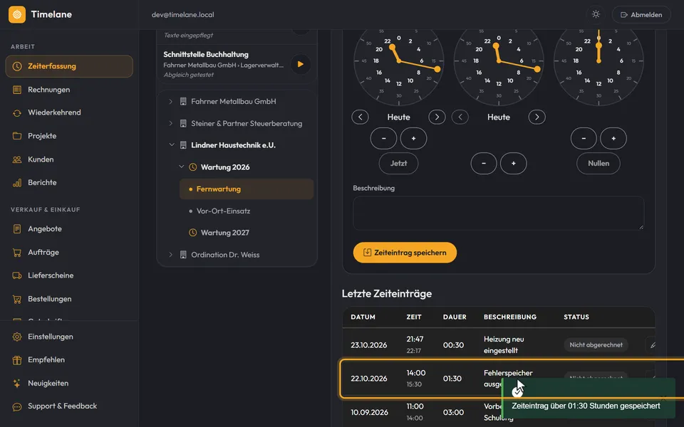
Task: Go to next day on the left clock
Action: click(x=437, y=117)
